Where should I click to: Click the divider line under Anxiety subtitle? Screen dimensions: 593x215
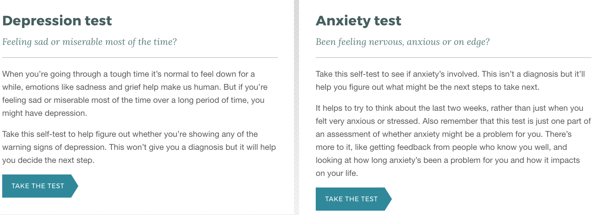point(453,57)
